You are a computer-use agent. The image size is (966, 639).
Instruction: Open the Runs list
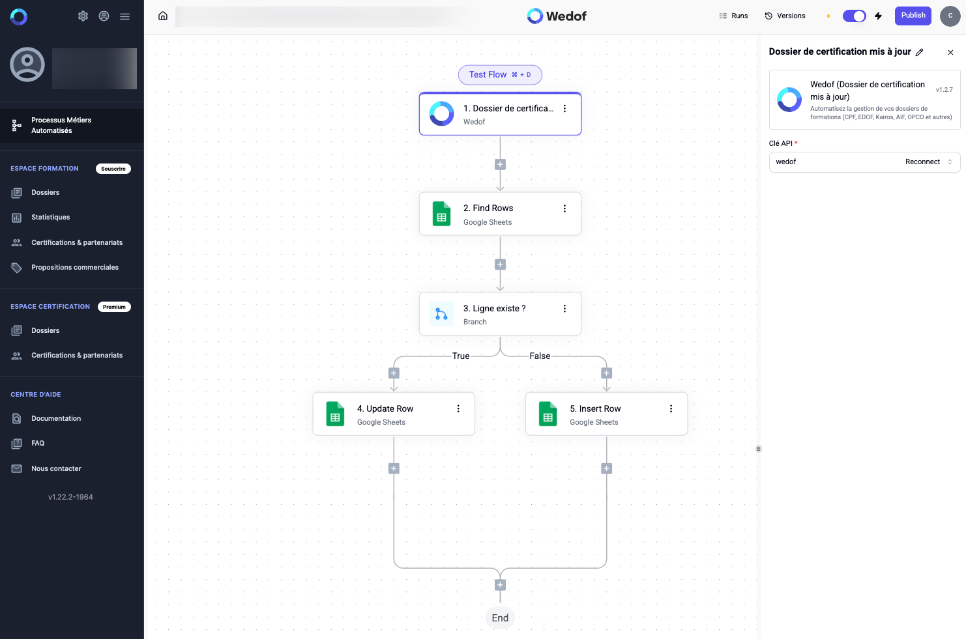pyautogui.click(x=733, y=16)
